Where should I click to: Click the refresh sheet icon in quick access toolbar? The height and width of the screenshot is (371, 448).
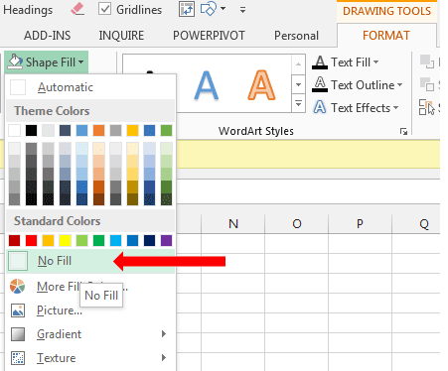pos(187,9)
